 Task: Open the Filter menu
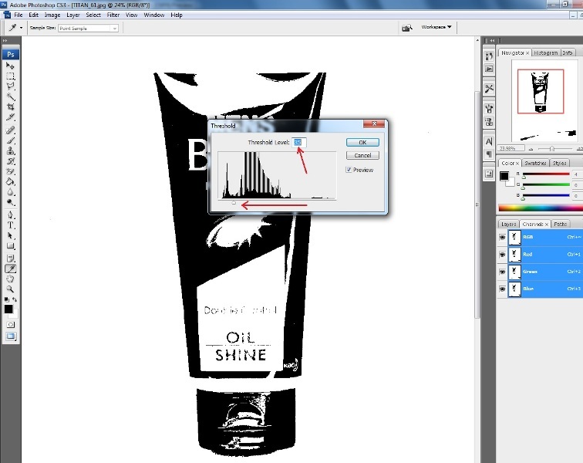tap(113, 15)
